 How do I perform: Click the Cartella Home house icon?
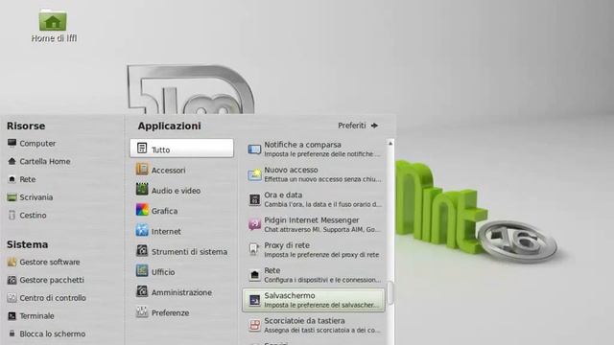tap(12, 161)
